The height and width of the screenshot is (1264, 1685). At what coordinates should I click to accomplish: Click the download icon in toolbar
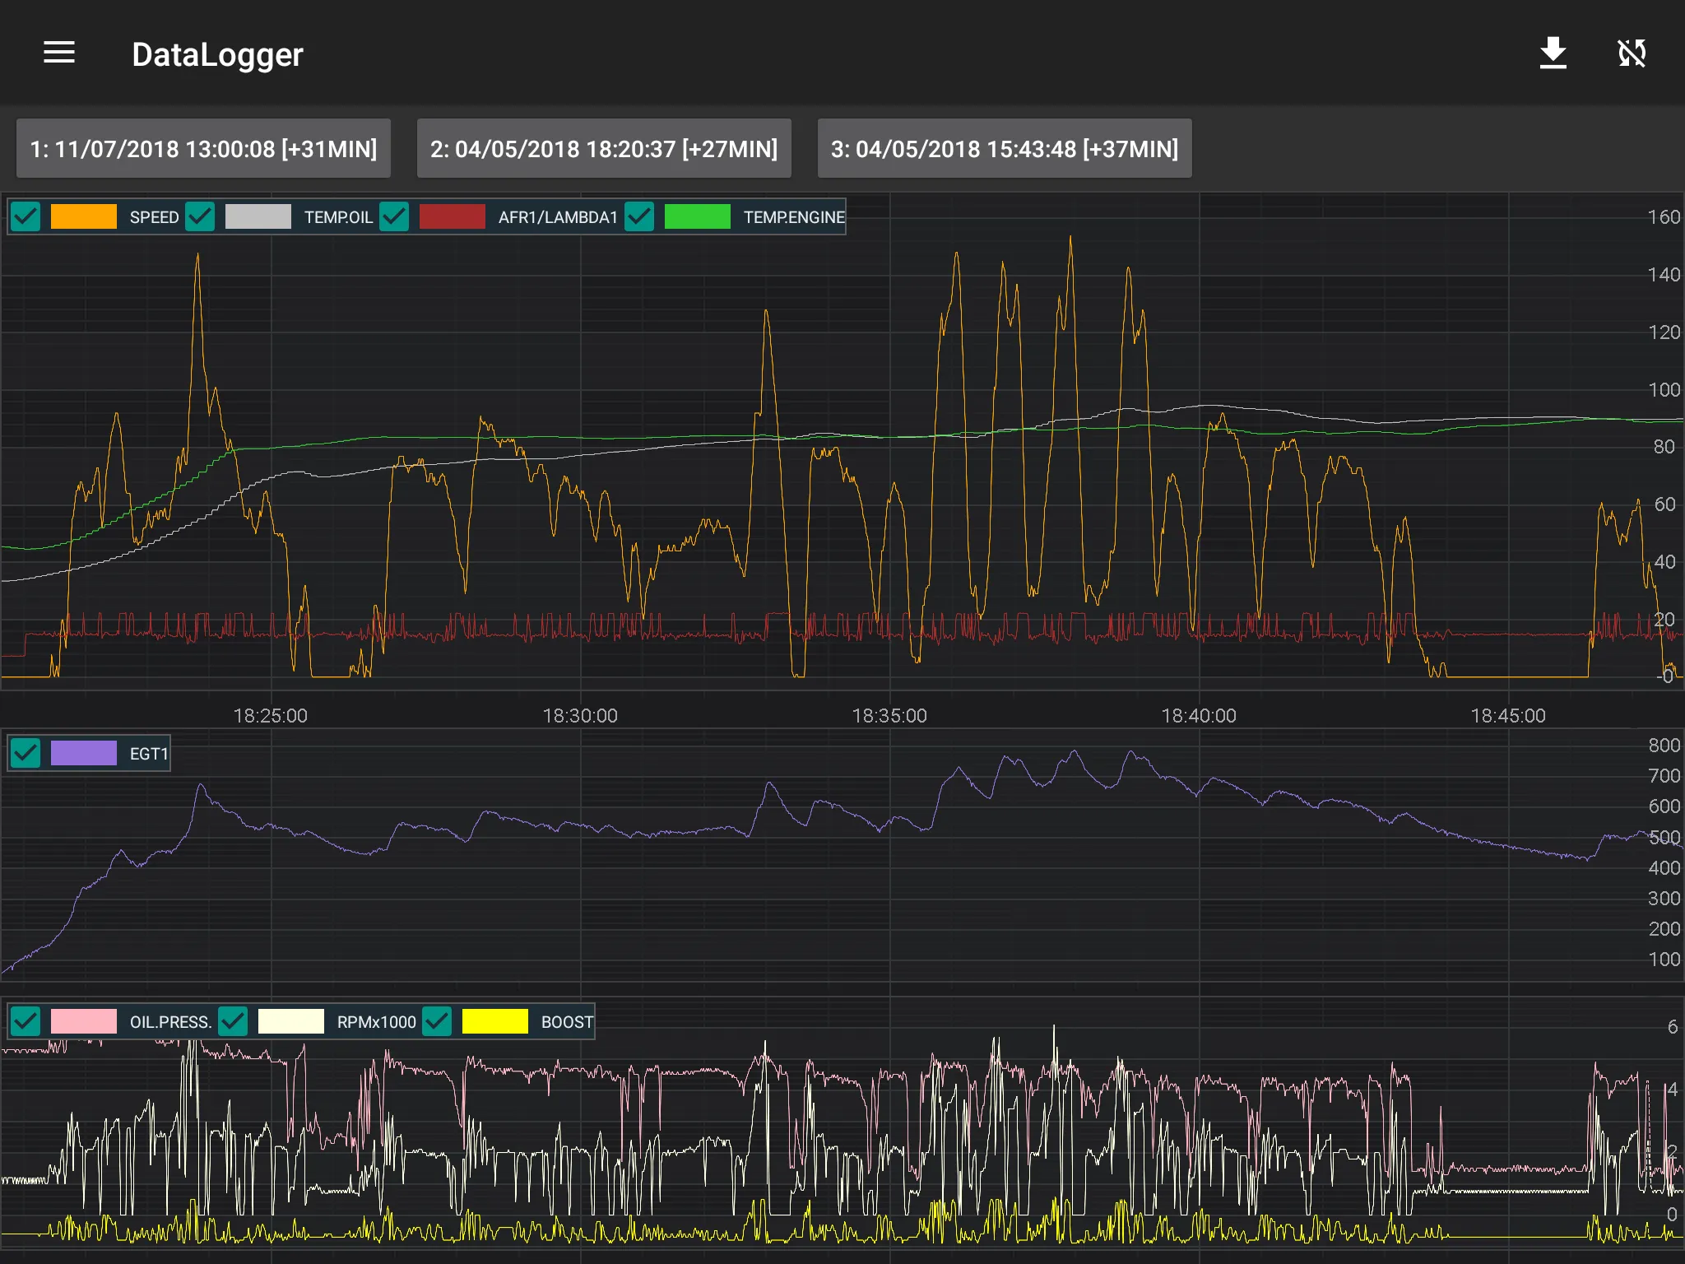pyautogui.click(x=1553, y=50)
